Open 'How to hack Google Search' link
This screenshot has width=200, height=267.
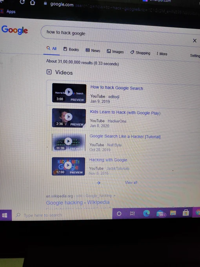tap(117, 88)
